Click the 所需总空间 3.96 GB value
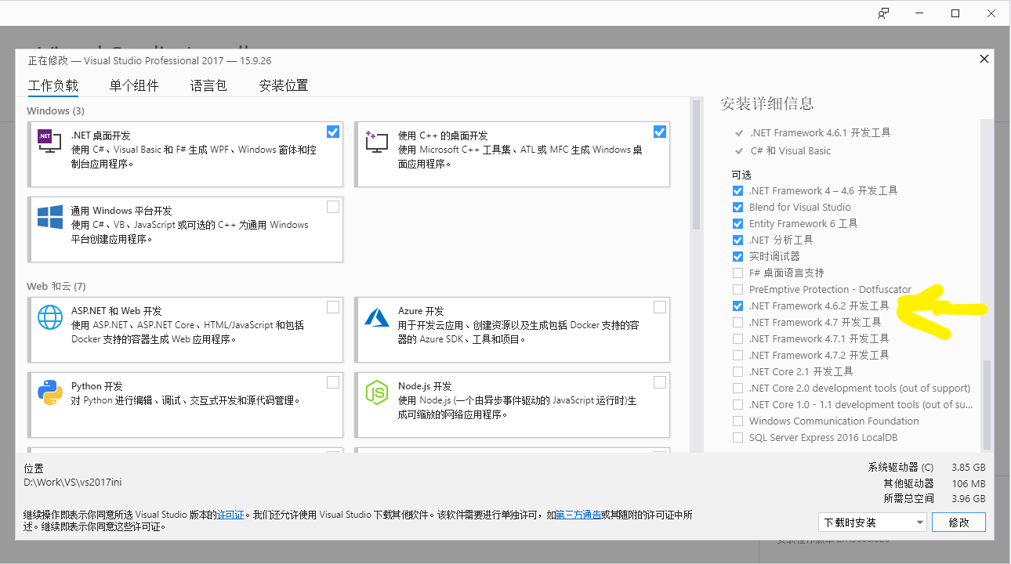This screenshot has height=564, width=1011. [x=969, y=498]
